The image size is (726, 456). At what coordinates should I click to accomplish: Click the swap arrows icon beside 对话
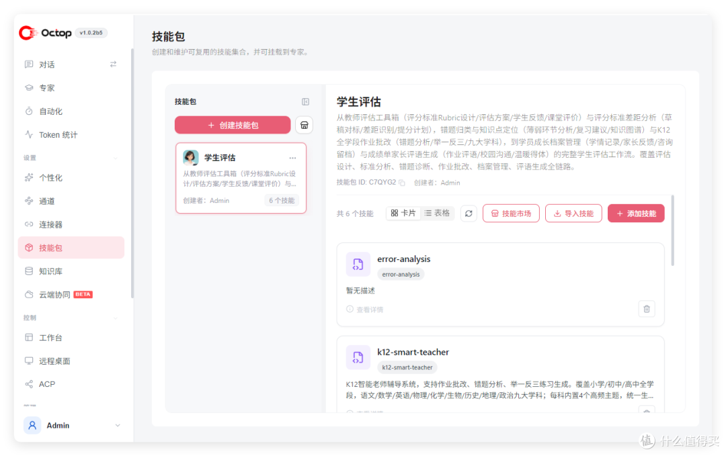tap(113, 64)
